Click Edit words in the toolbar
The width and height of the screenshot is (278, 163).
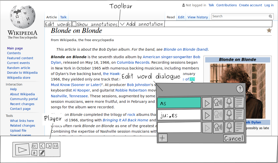coord(58,24)
